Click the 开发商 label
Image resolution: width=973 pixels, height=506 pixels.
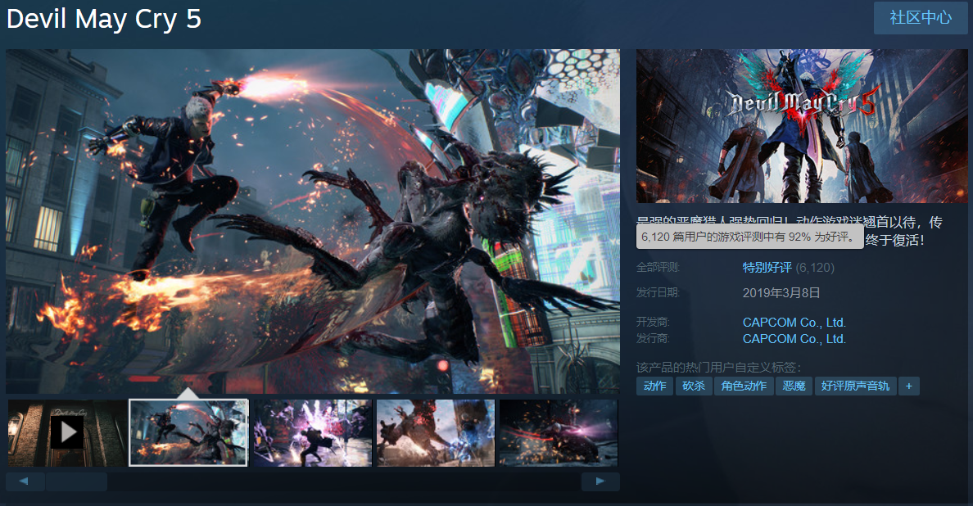pyautogui.click(x=653, y=323)
